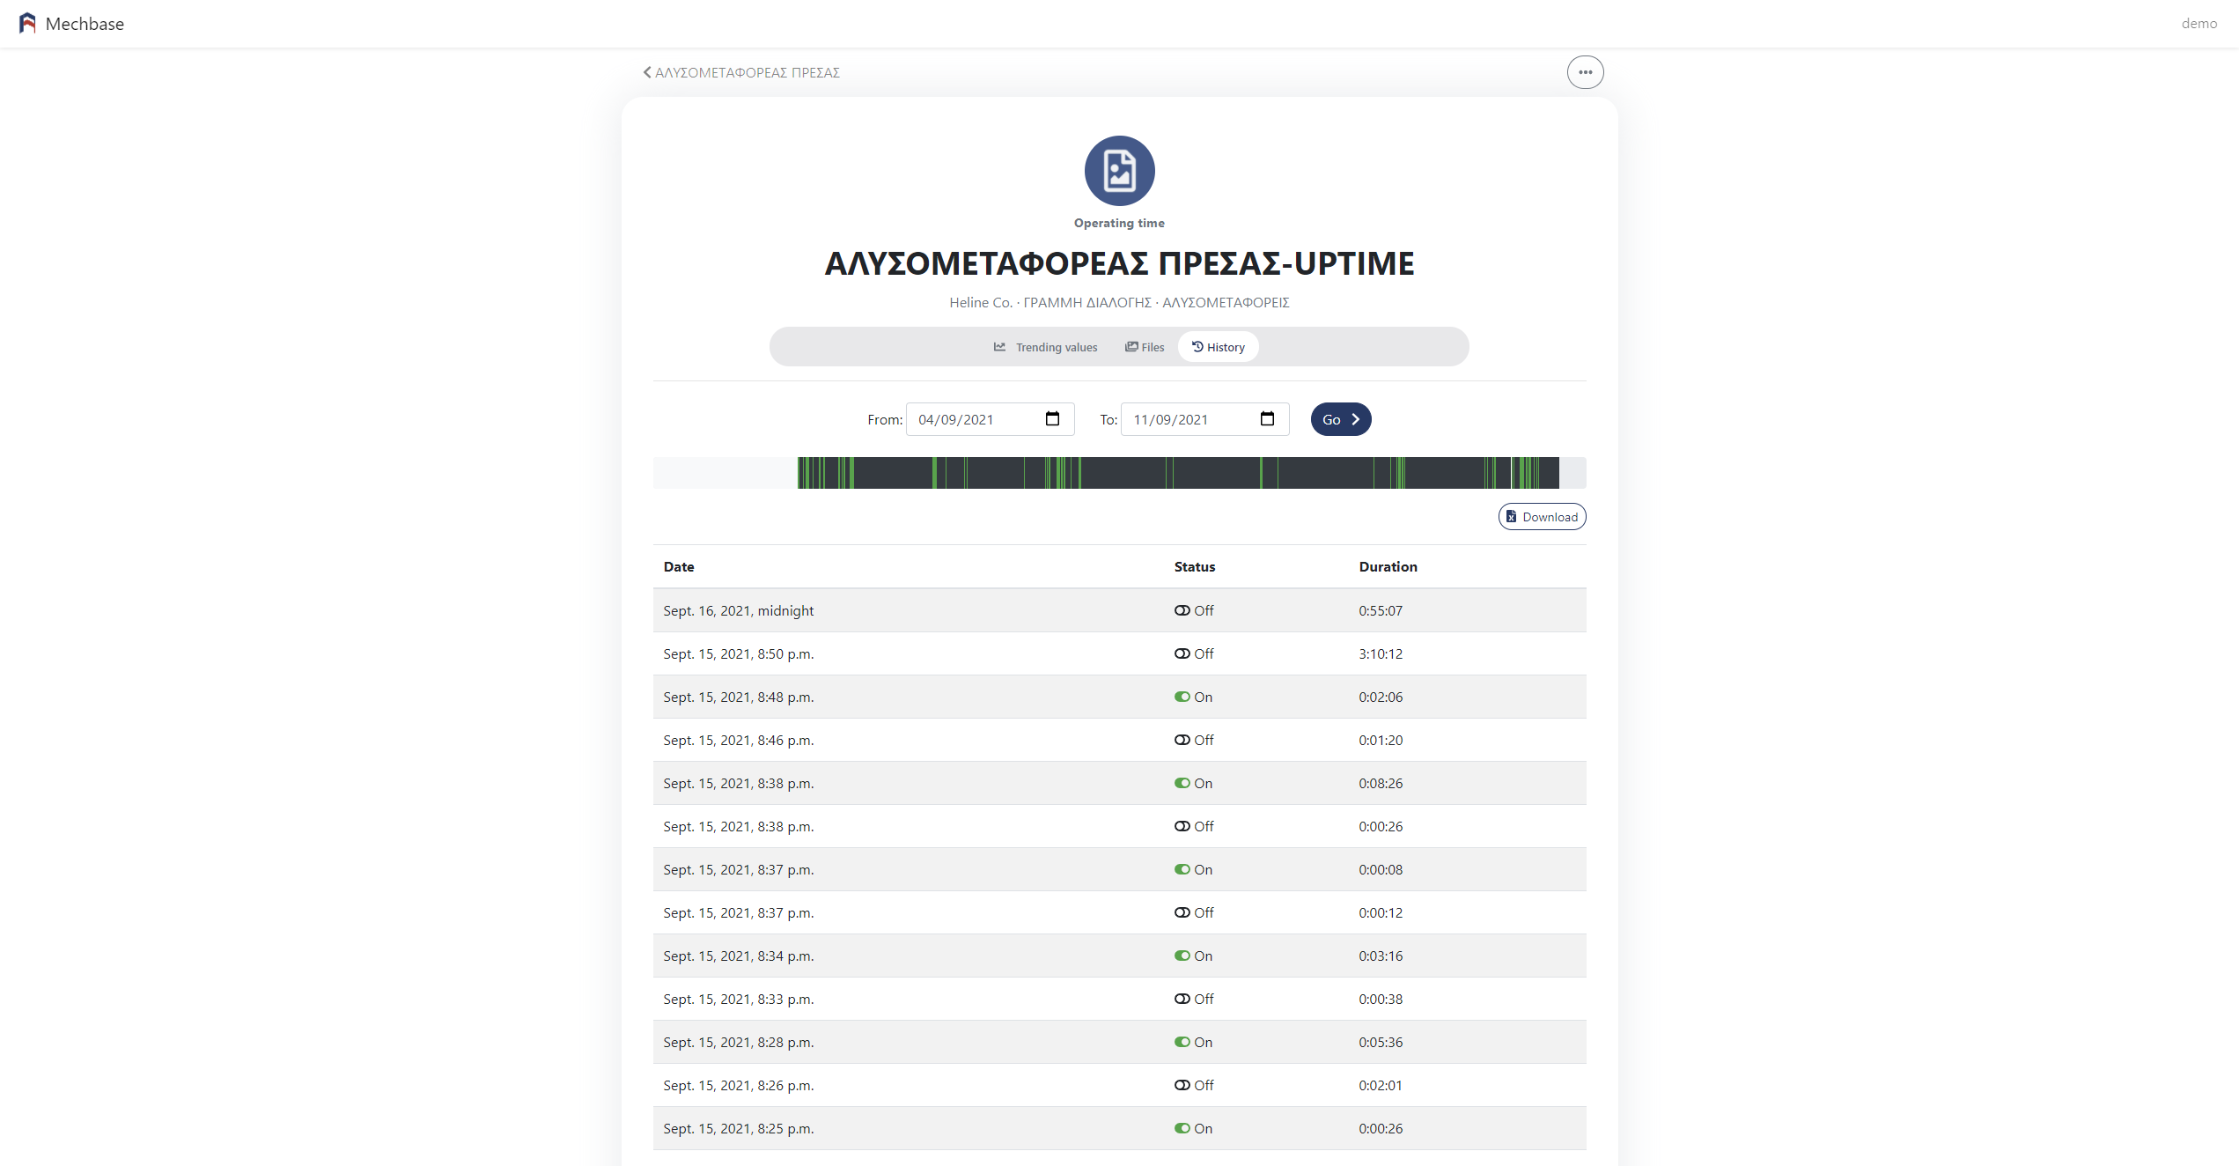Click the back chevron before ΑΛΥΣΟΜΕΤΑΦΟΡΕΑΣ ΠΡΕΣΑΣ

[x=647, y=72]
